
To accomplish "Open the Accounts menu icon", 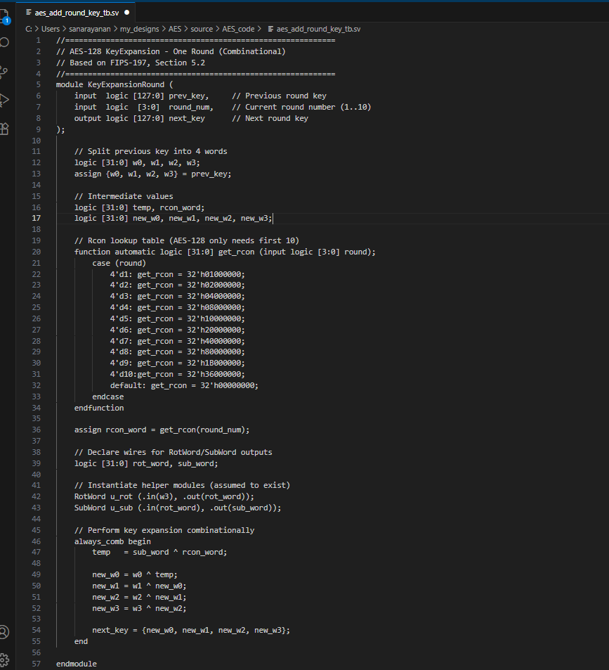I will [x=4, y=631].
